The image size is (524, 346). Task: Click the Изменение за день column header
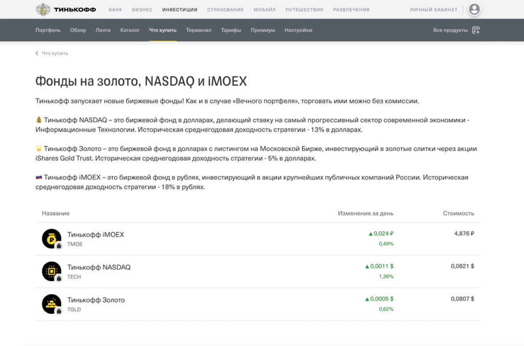(365, 213)
